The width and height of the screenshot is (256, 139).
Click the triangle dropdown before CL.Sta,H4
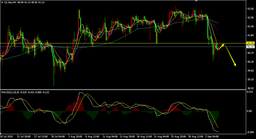(x=2, y=2)
